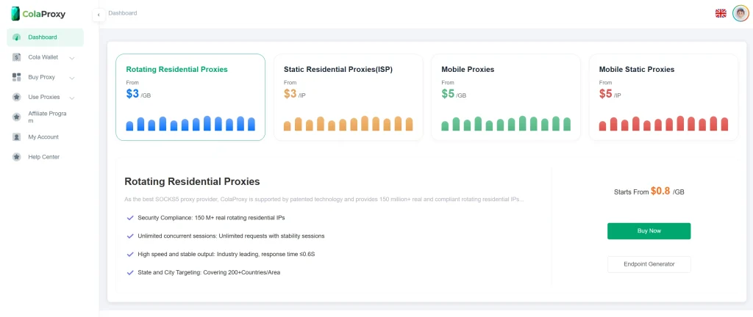The height and width of the screenshot is (317, 753).
Task: Go to Affiliate Program page
Action: 45,117
